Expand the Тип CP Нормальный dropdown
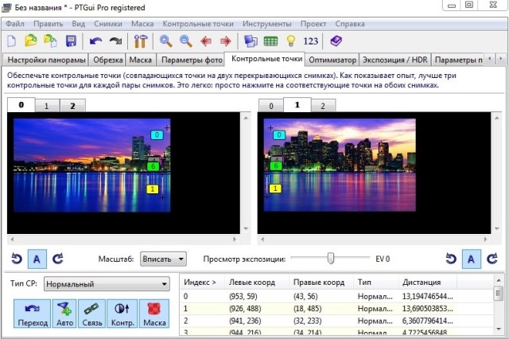The height and width of the screenshot is (339, 509). pos(107,284)
